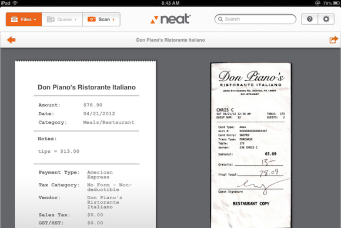
Task: Select the scanned receipt image
Action: point(250,145)
